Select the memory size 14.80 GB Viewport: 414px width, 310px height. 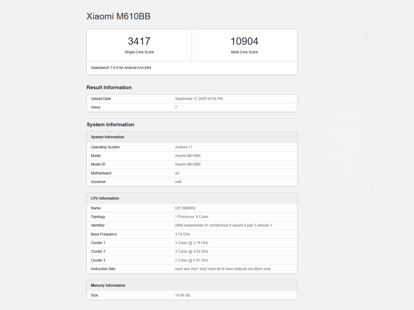[182, 295]
